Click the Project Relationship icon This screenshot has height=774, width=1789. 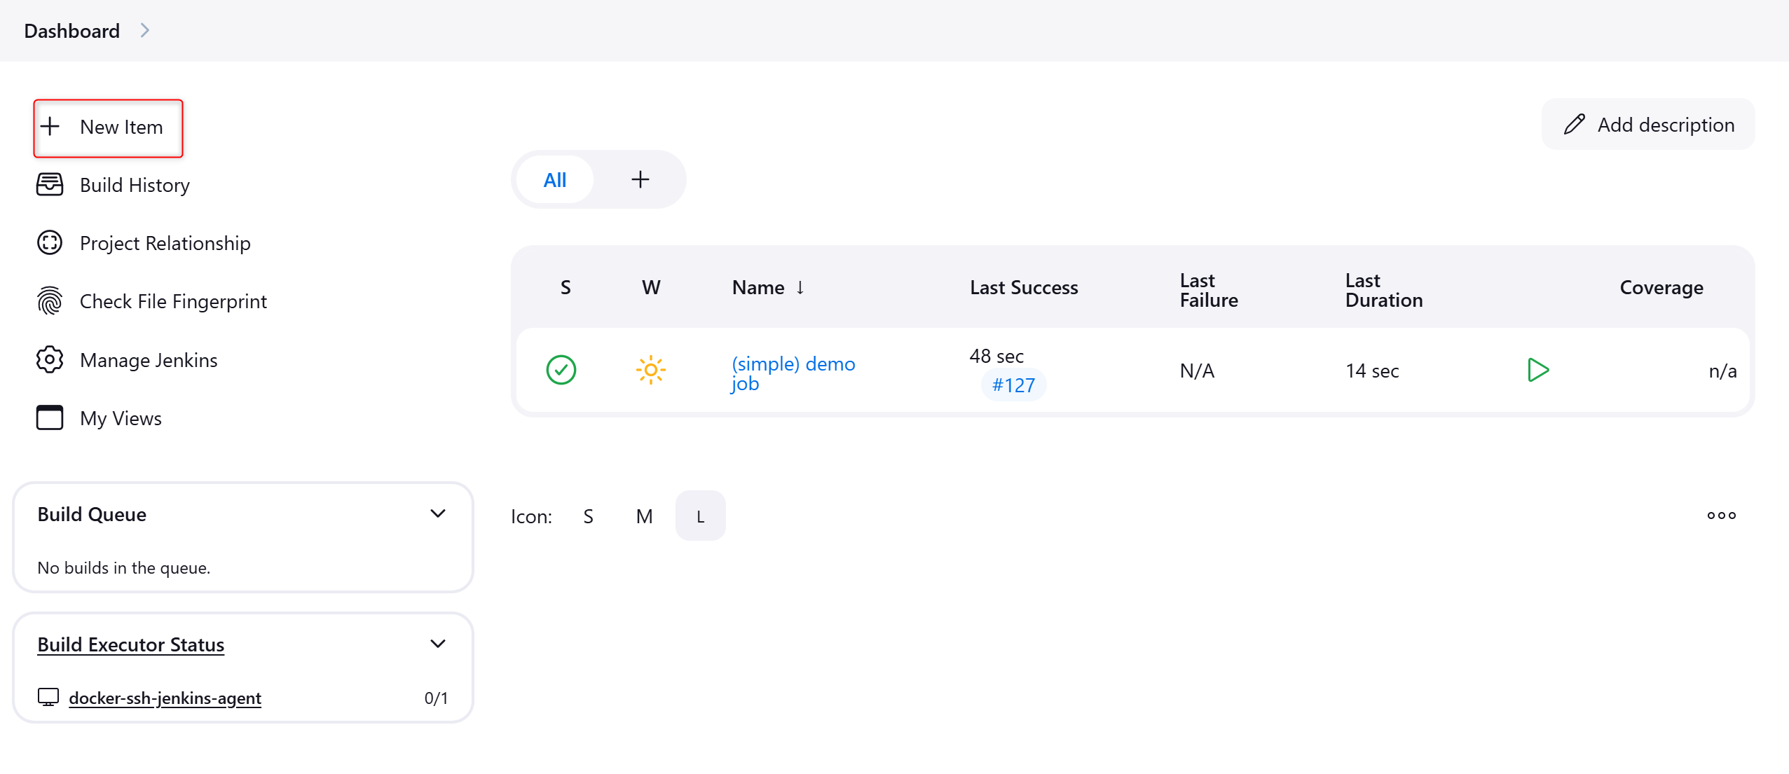pyautogui.click(x=50, y=243)
